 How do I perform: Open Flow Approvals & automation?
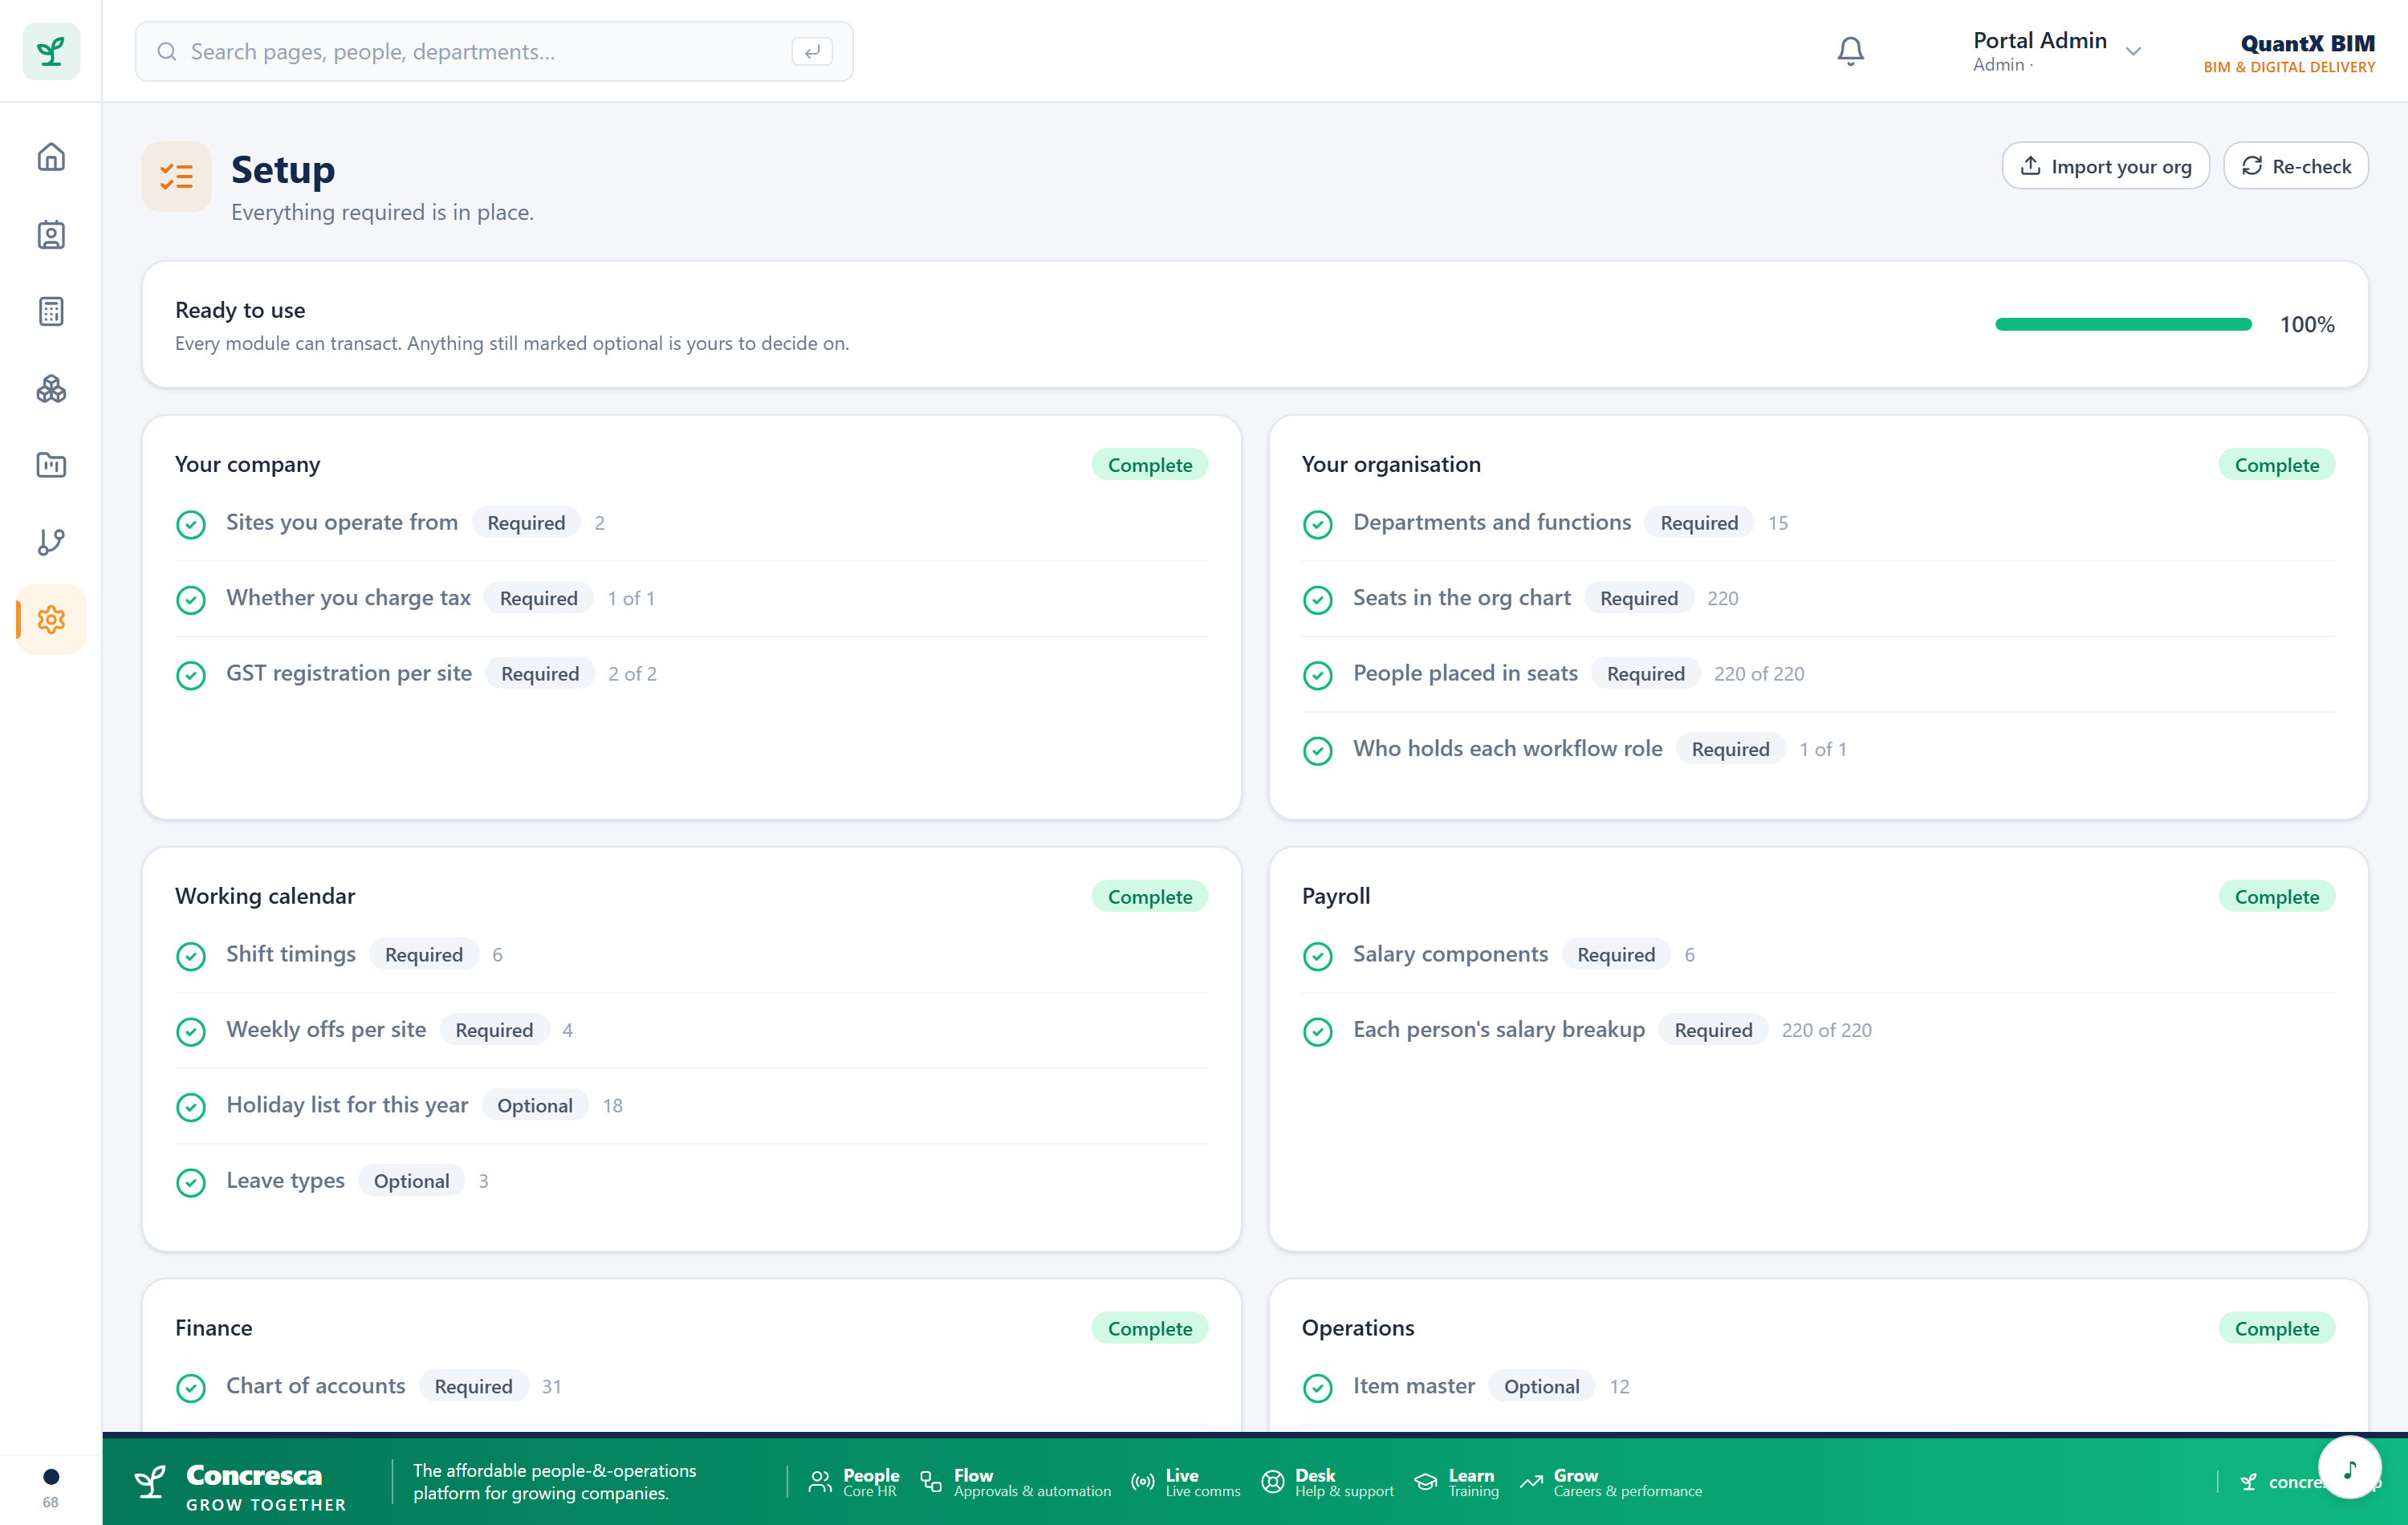(x=1016, y=1482)
